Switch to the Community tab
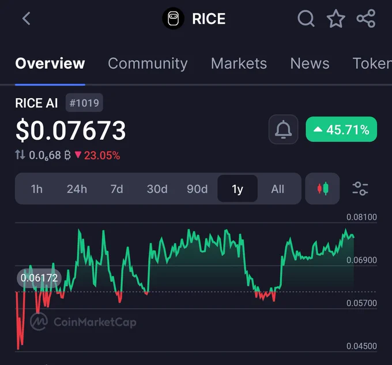392x365 pixels. point(148,64)
